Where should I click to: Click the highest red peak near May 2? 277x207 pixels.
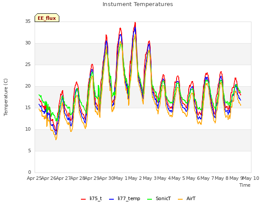pos(135,23)
